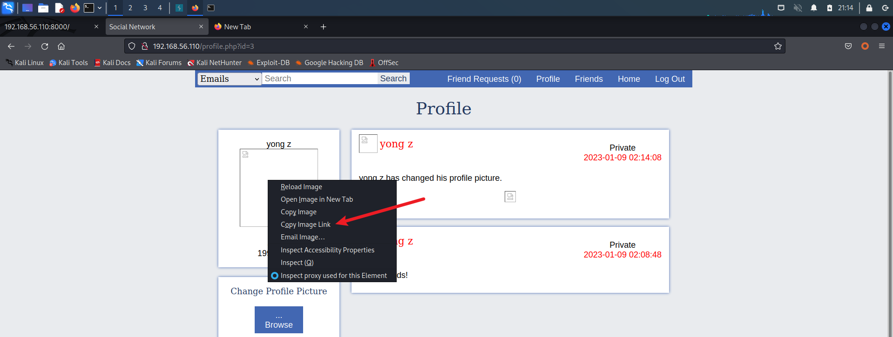
Task: Bookmark this page with star icon
Action: [x=778, y=46]
